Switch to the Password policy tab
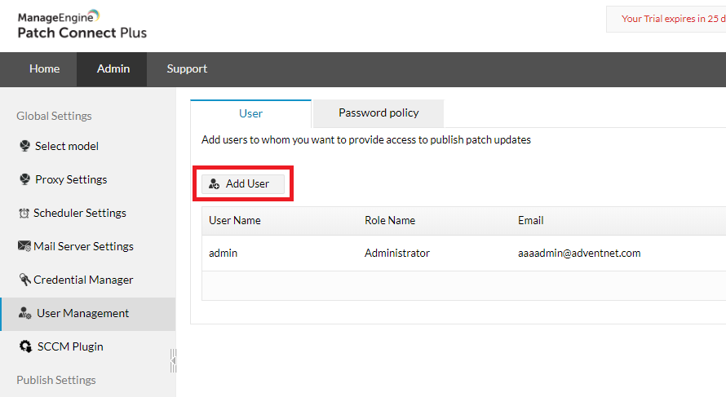726x397 pixels. (x=378, y=113)
